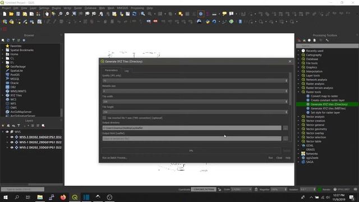Open the Windows notification center icon

[352, 197]
